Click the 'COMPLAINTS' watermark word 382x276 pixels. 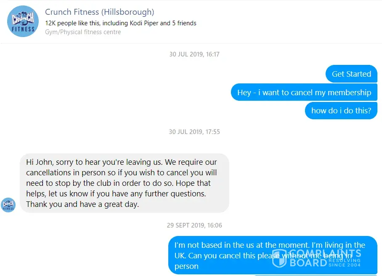tap(325, 253)
